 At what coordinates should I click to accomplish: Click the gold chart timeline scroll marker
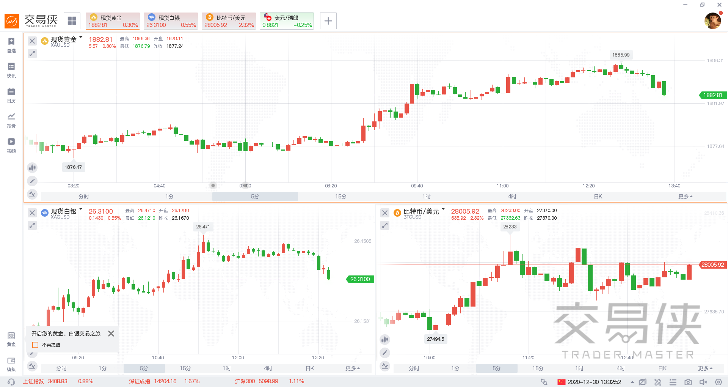(213, 186)
